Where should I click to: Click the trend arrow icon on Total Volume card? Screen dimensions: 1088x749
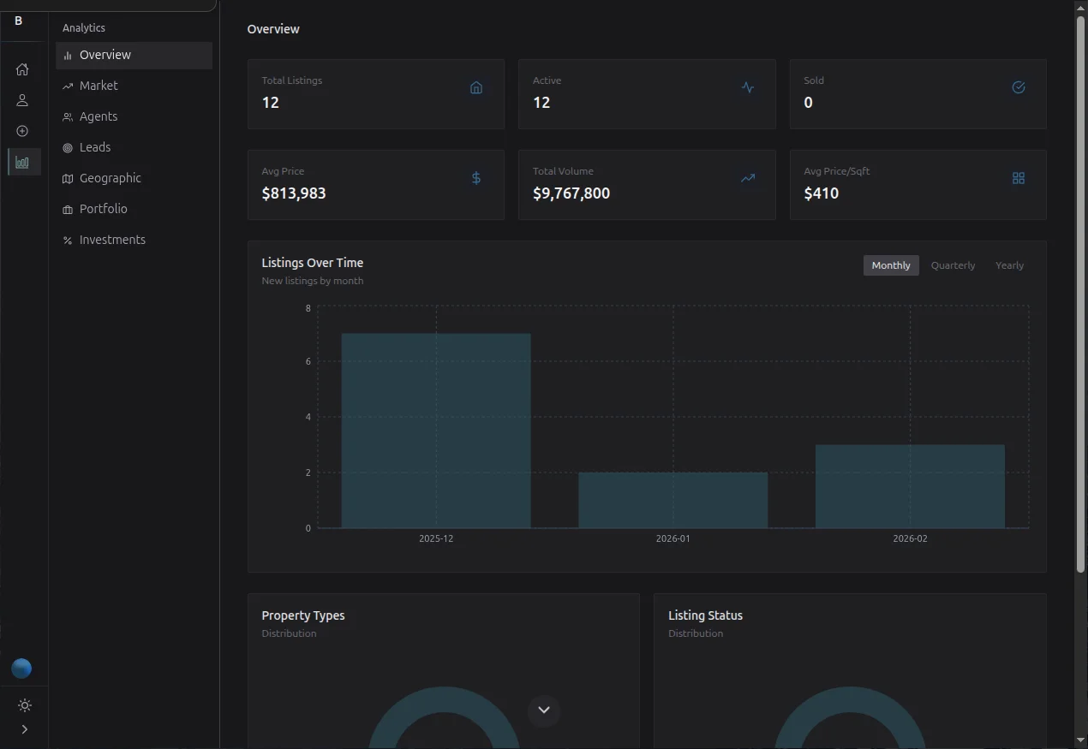click(x=747, y=178)
